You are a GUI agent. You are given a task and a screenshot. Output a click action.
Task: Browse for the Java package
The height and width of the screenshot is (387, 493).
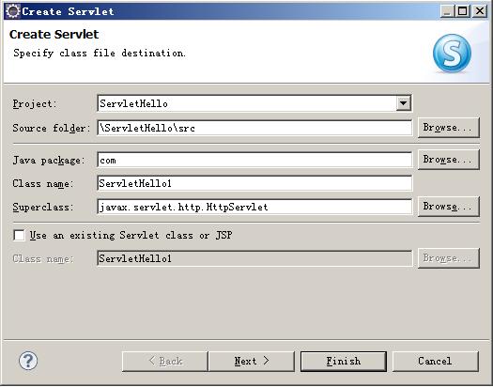point(449,160)
